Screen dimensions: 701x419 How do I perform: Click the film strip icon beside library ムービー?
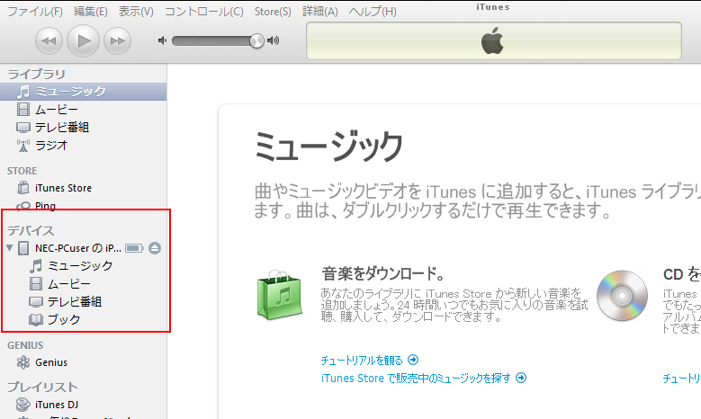[x=23, y=110]
